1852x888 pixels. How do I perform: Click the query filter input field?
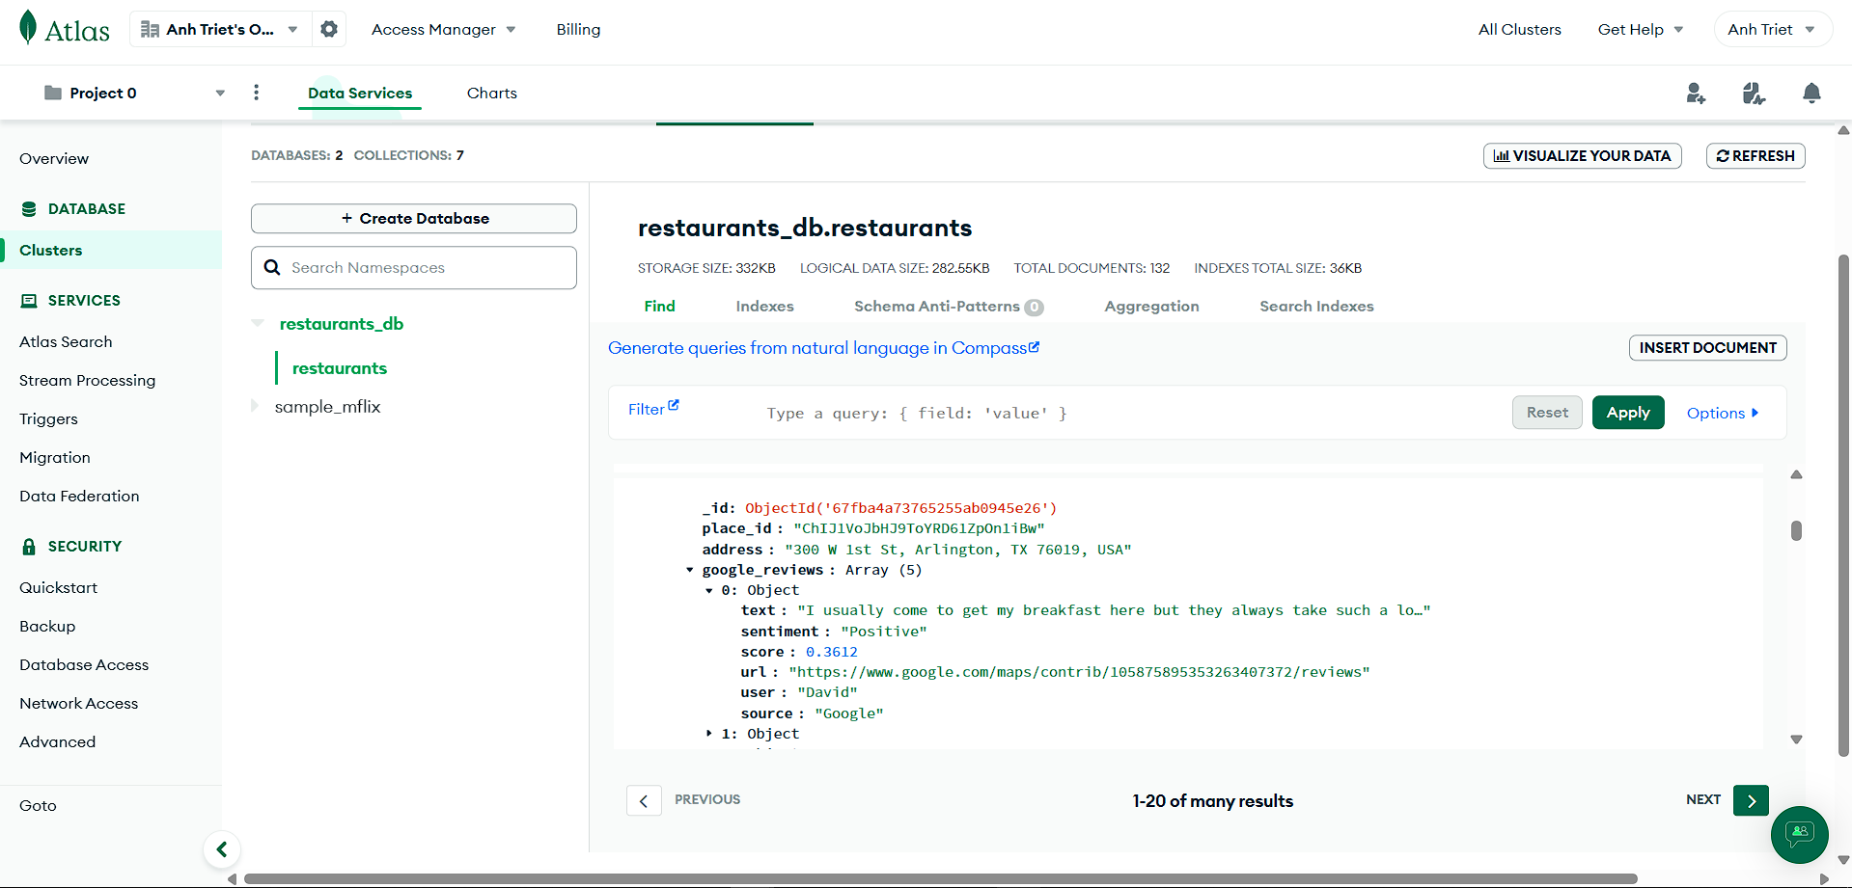tap(1129, 414)
